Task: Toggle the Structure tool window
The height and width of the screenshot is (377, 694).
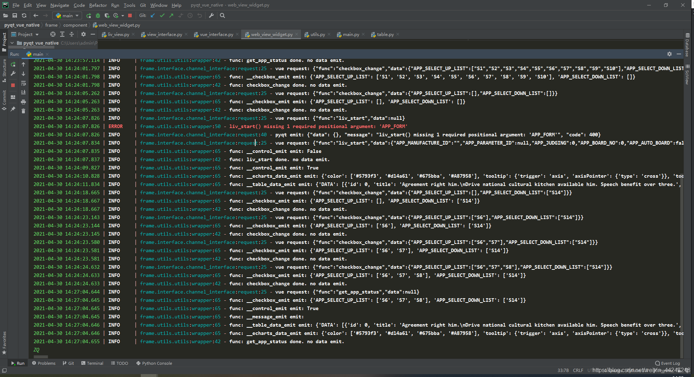Action: point(4,71)
